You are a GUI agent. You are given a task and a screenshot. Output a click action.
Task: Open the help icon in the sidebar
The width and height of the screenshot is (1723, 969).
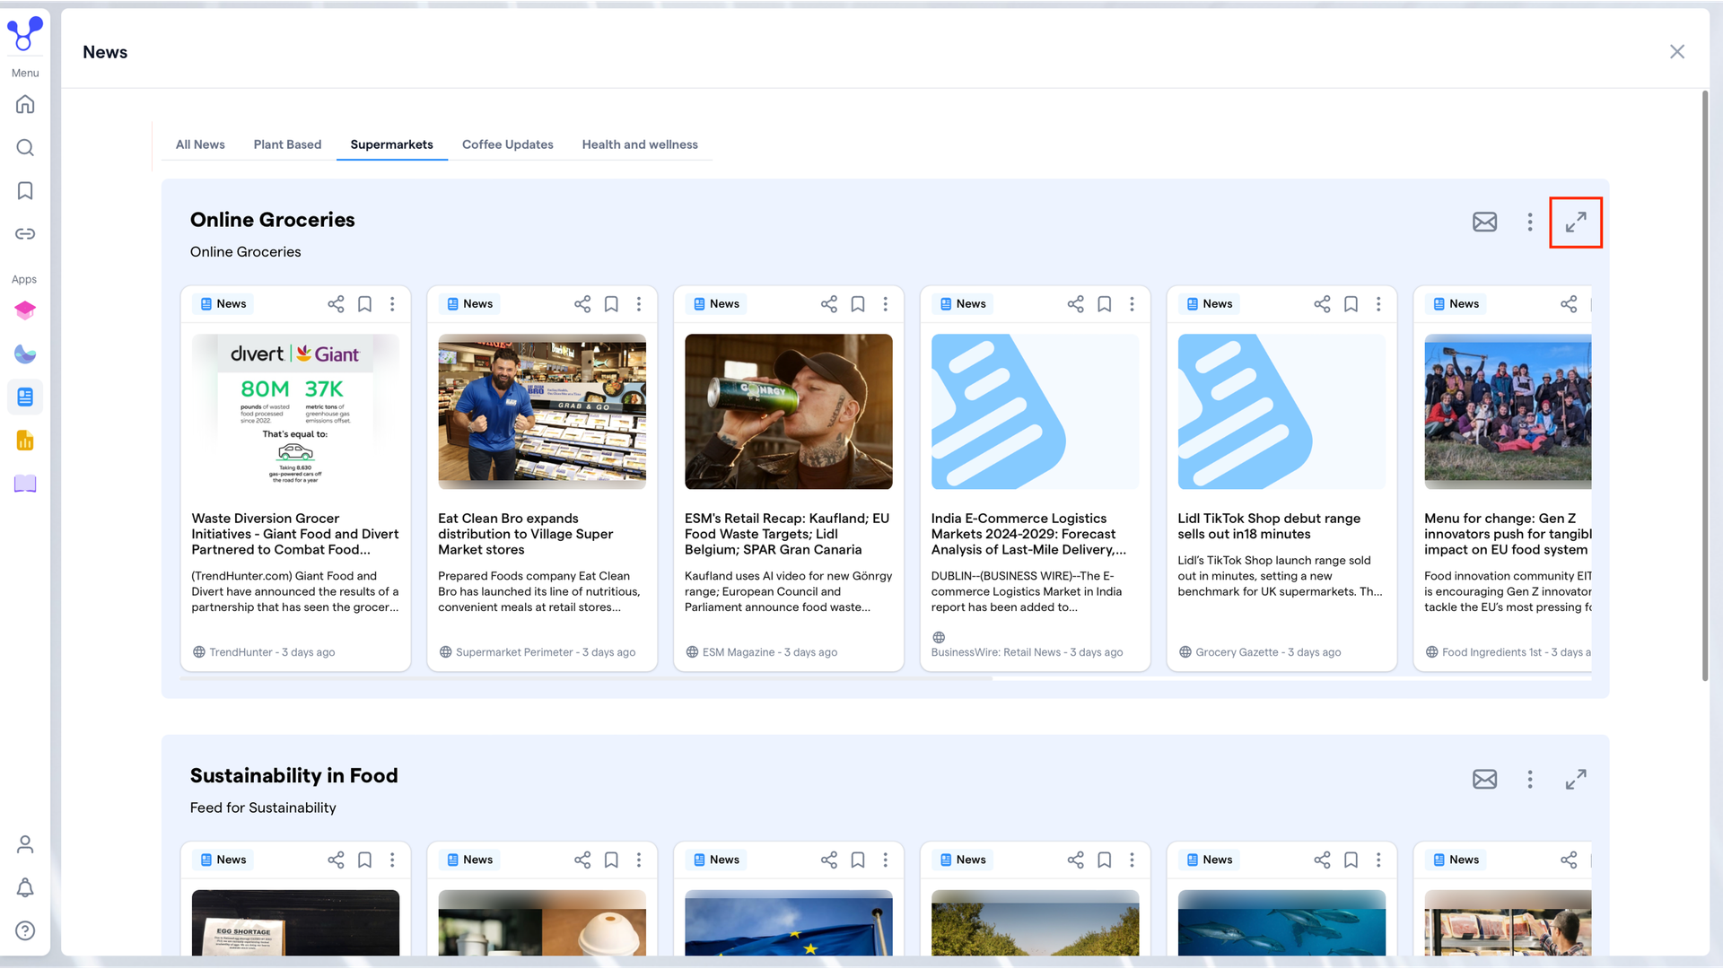[25, 930]
